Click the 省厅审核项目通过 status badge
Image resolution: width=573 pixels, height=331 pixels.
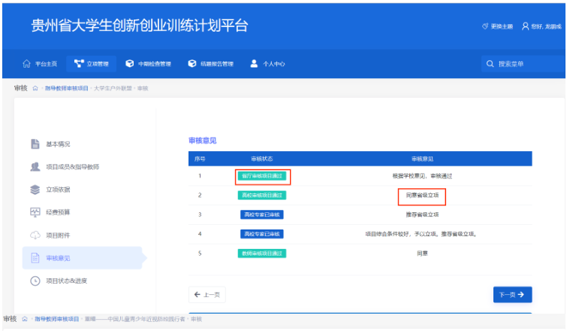point(263,176)
